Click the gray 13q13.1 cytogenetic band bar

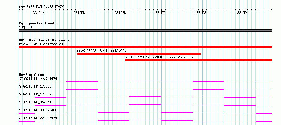click(145, 30)
